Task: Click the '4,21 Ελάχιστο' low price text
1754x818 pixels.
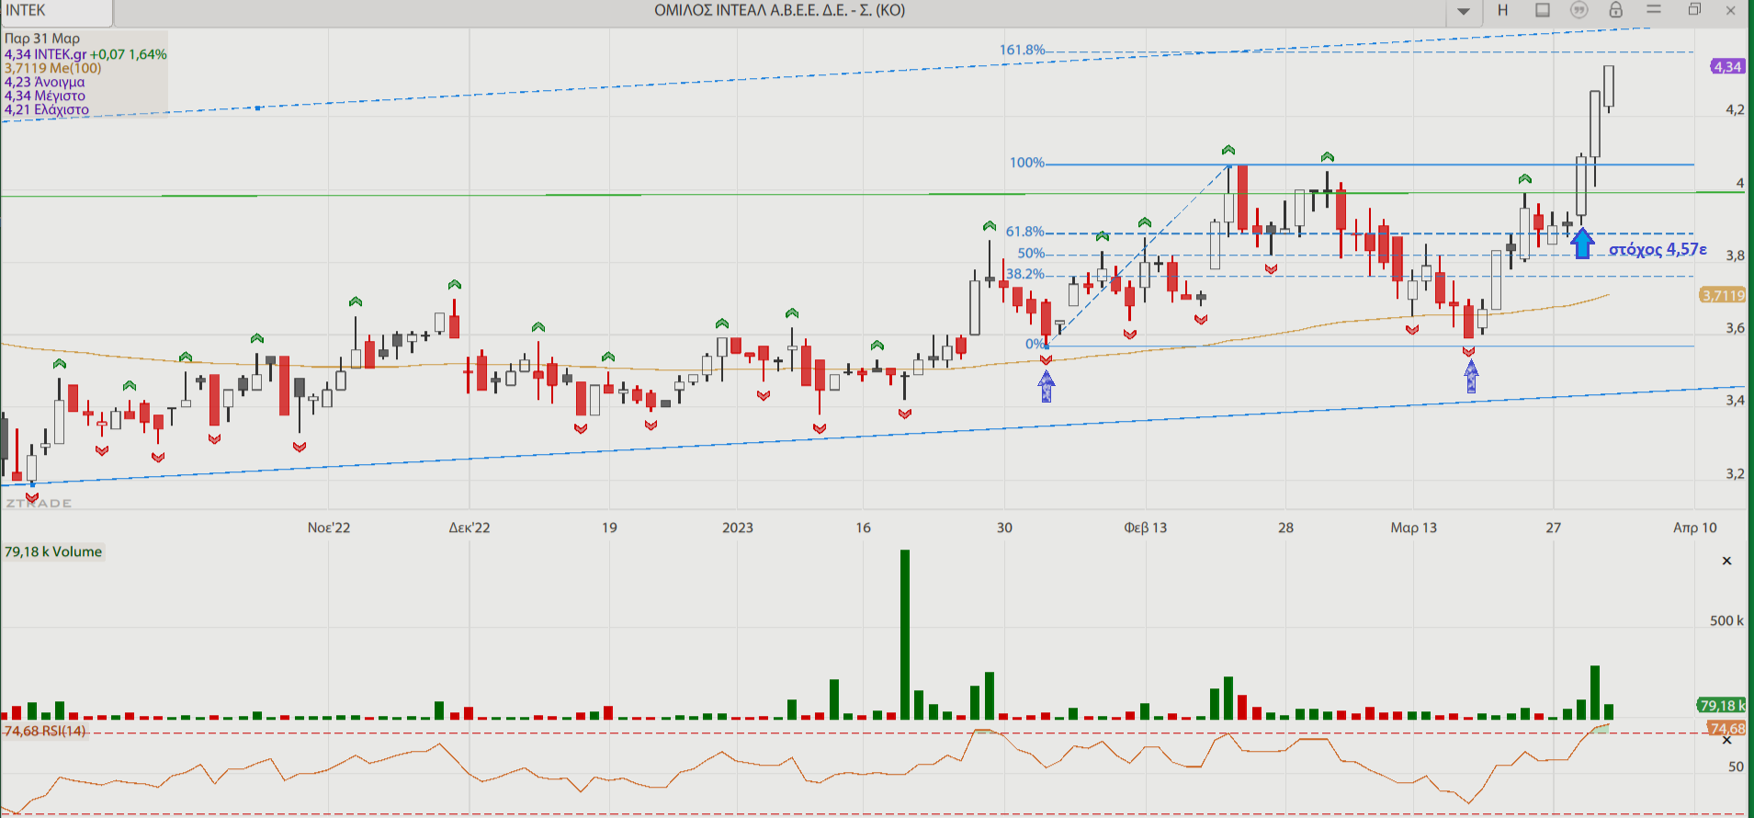Action: pyautogui.click(x=46, y=109)
